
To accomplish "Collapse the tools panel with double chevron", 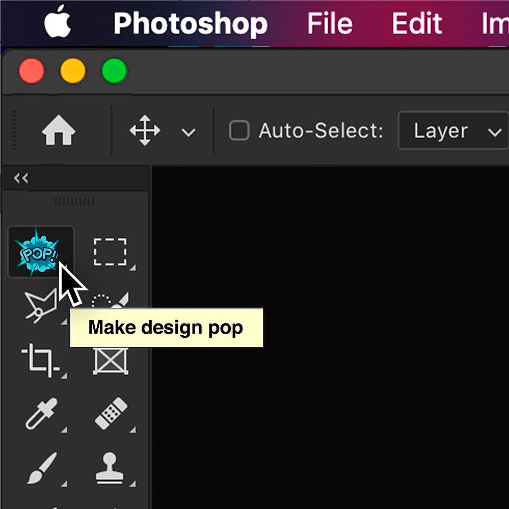I will (20, 178).
